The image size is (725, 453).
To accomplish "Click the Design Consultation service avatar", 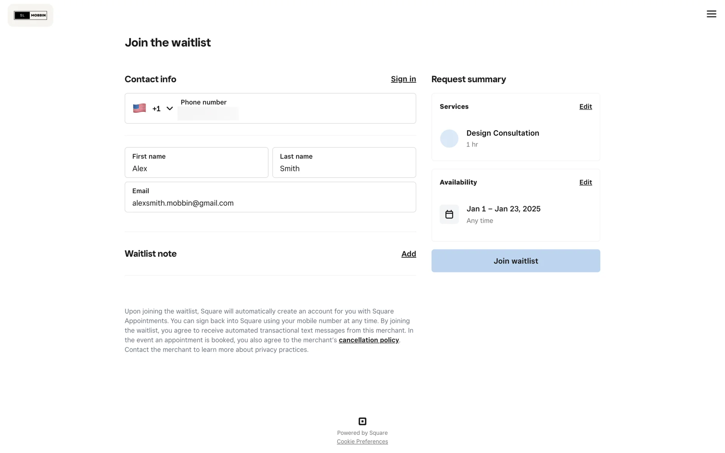I will click(x=449, y=139).
